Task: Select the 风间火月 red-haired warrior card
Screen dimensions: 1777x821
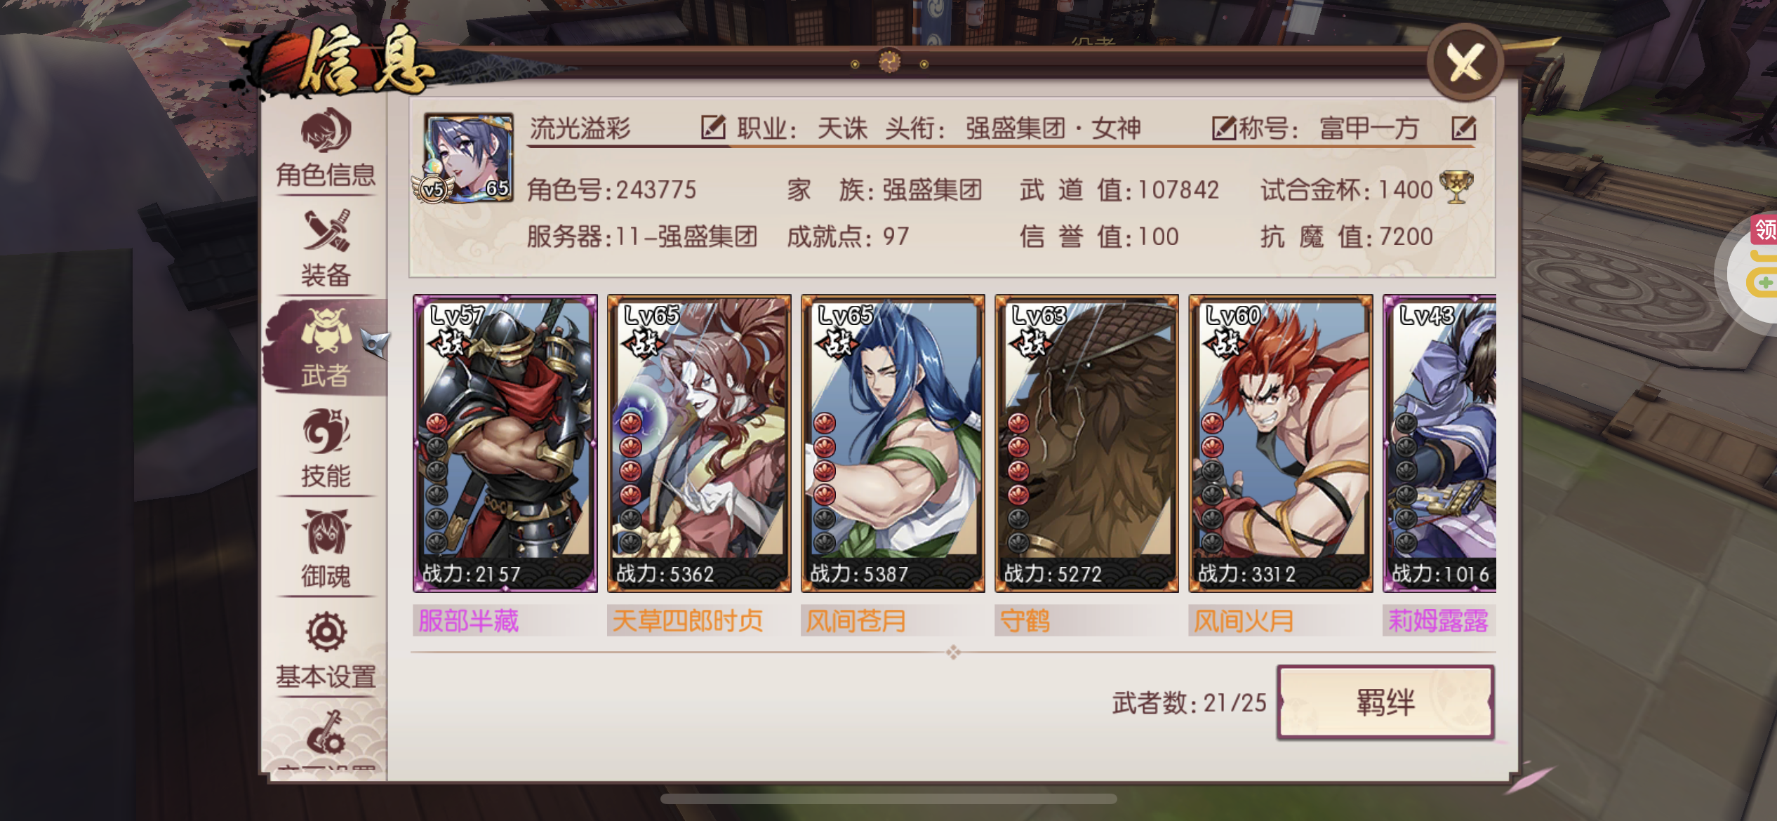Action: (x=1281, y=443)
